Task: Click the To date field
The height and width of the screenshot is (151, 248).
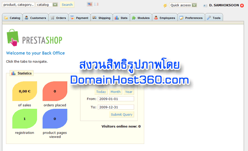Action: click(116, 107)
